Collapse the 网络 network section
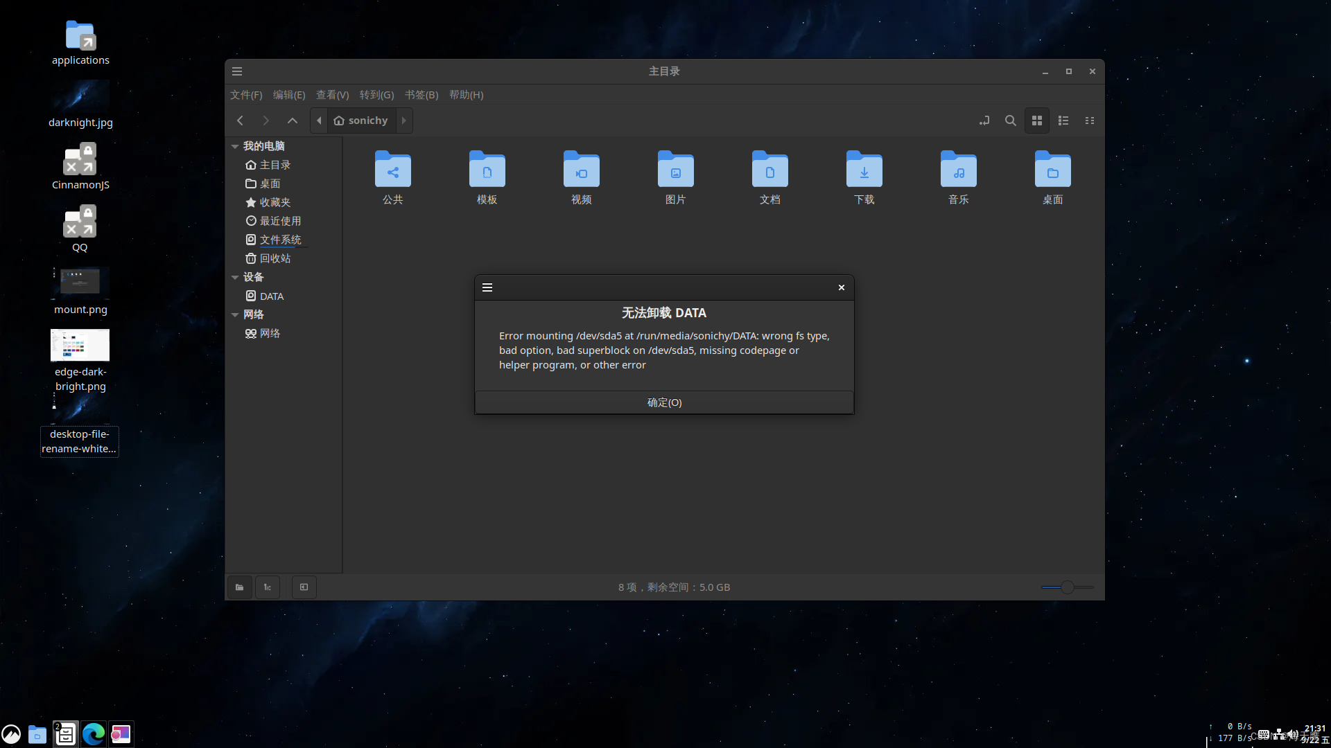 (235, 314)
